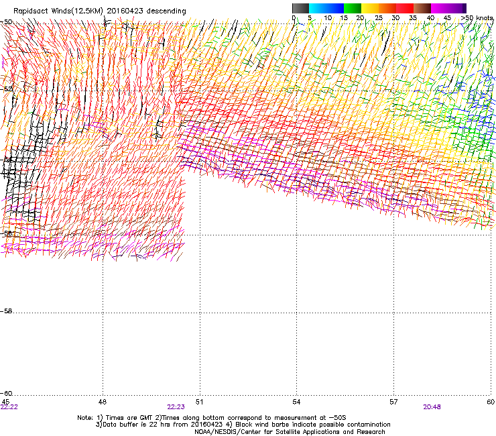Click the '-52' latitude axis label
The width and height of the screenshot is (496, 436).
tap(6, 89)
